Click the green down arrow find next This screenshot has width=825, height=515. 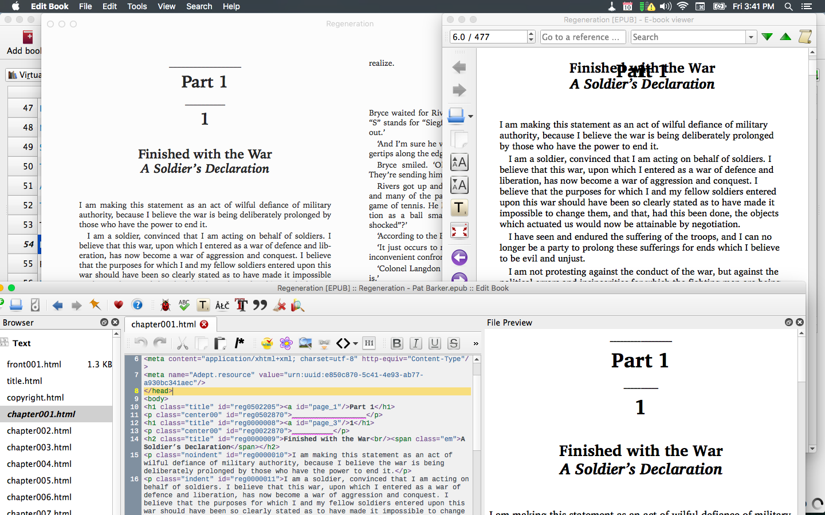767,37
